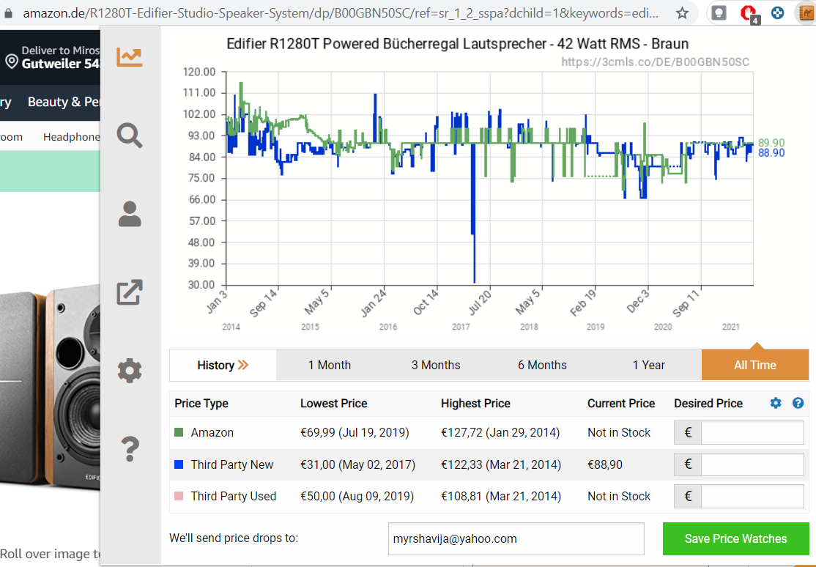Screen dimensions: 816x567
Task: Click the lock icon in the address bar
Action: pyautogui.click(x=8, y=13)
